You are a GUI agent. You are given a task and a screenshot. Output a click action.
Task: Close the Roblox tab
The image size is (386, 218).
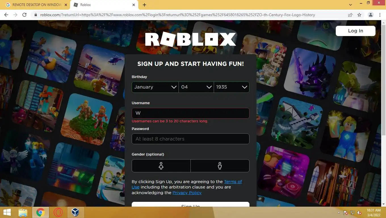(x=134, y=5)
